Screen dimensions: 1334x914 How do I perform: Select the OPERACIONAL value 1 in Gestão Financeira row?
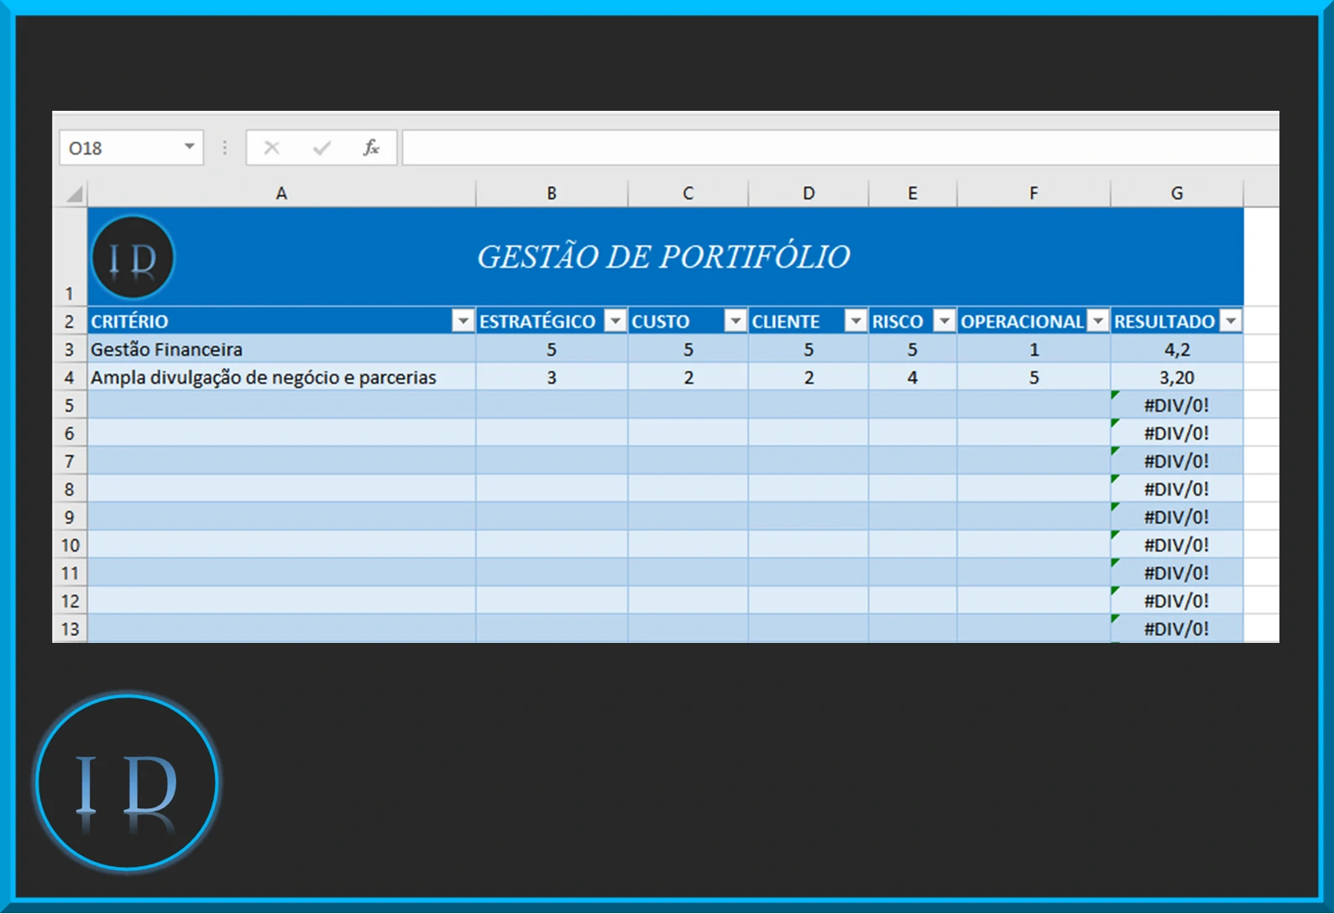[1033, 349]
